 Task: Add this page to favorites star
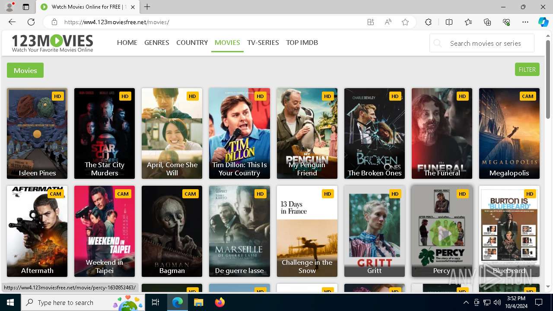click(x=405, y=22)
